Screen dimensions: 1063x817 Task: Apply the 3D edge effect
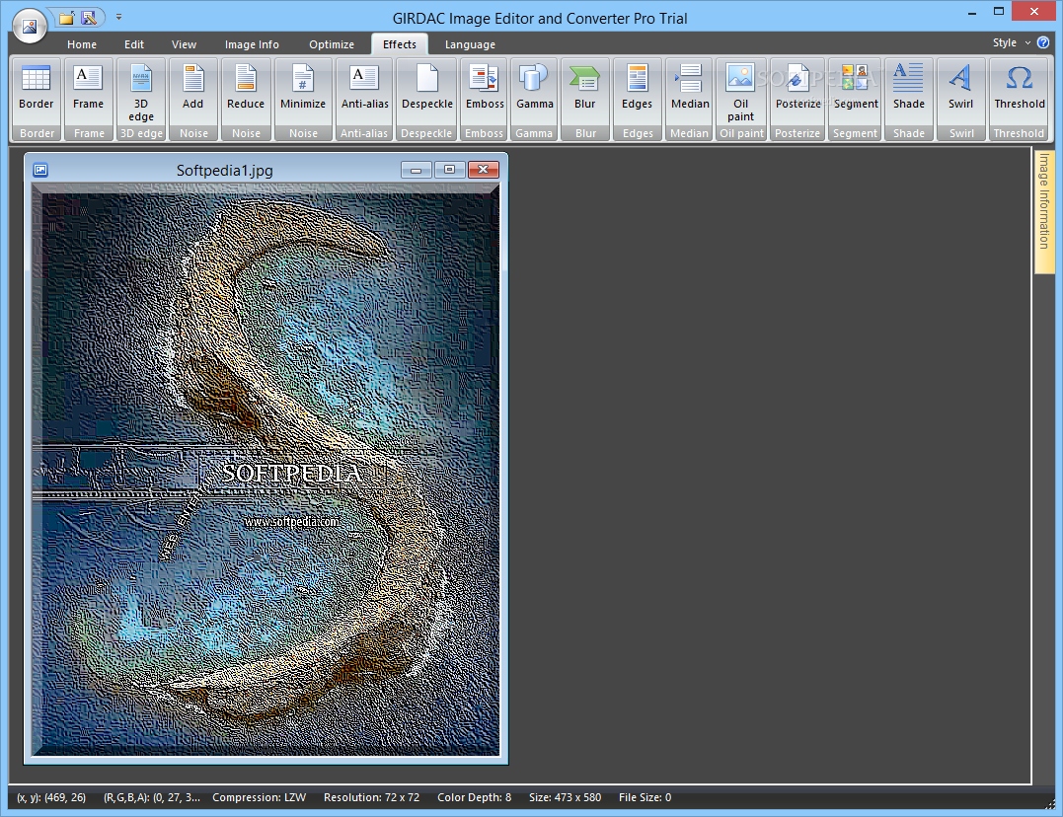click(x=141, y=92)
